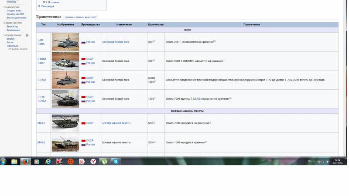Screen dimensions: 349x196
Task: Open the T-90 tank thumbnail image
Action: 65,42
